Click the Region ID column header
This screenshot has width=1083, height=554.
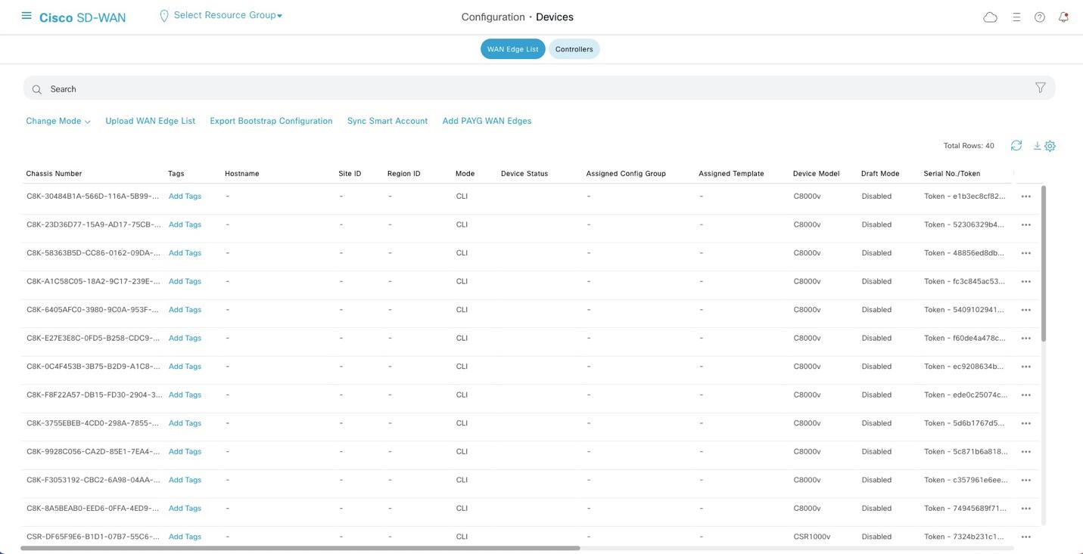(404, 174)
